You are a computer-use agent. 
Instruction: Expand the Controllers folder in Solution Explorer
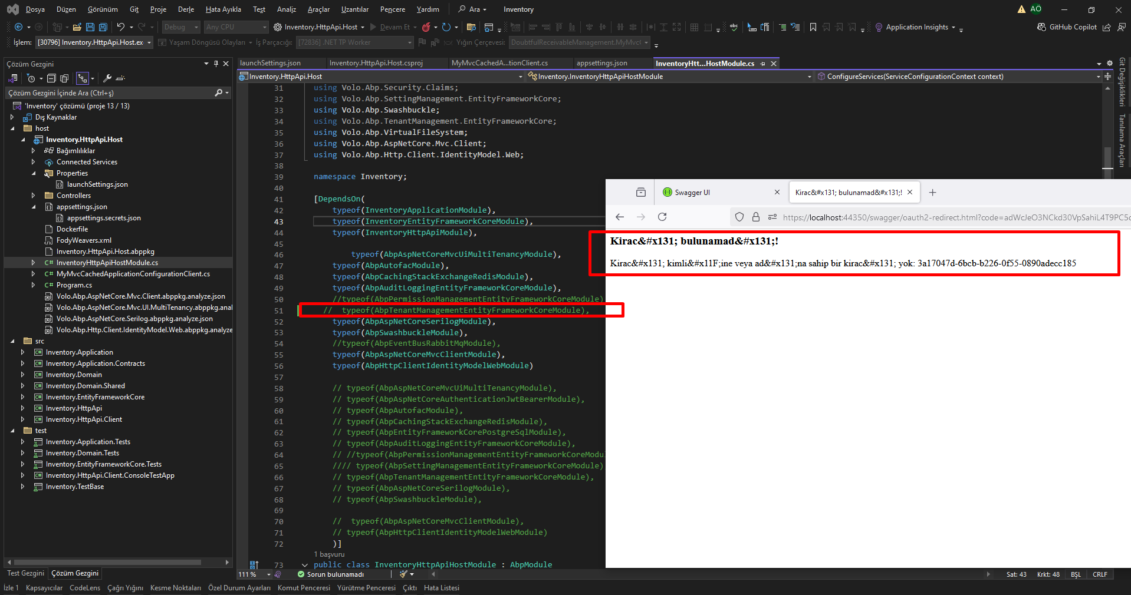(33, 196)
